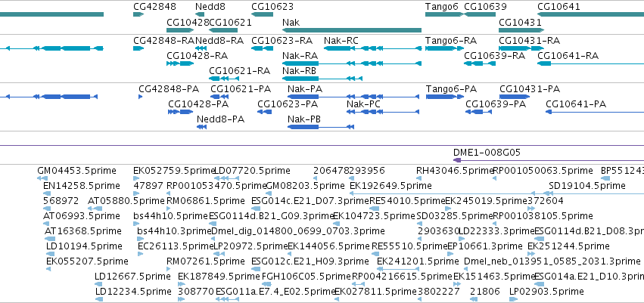Open the EK192649.5prime EST

pos(442,193)
